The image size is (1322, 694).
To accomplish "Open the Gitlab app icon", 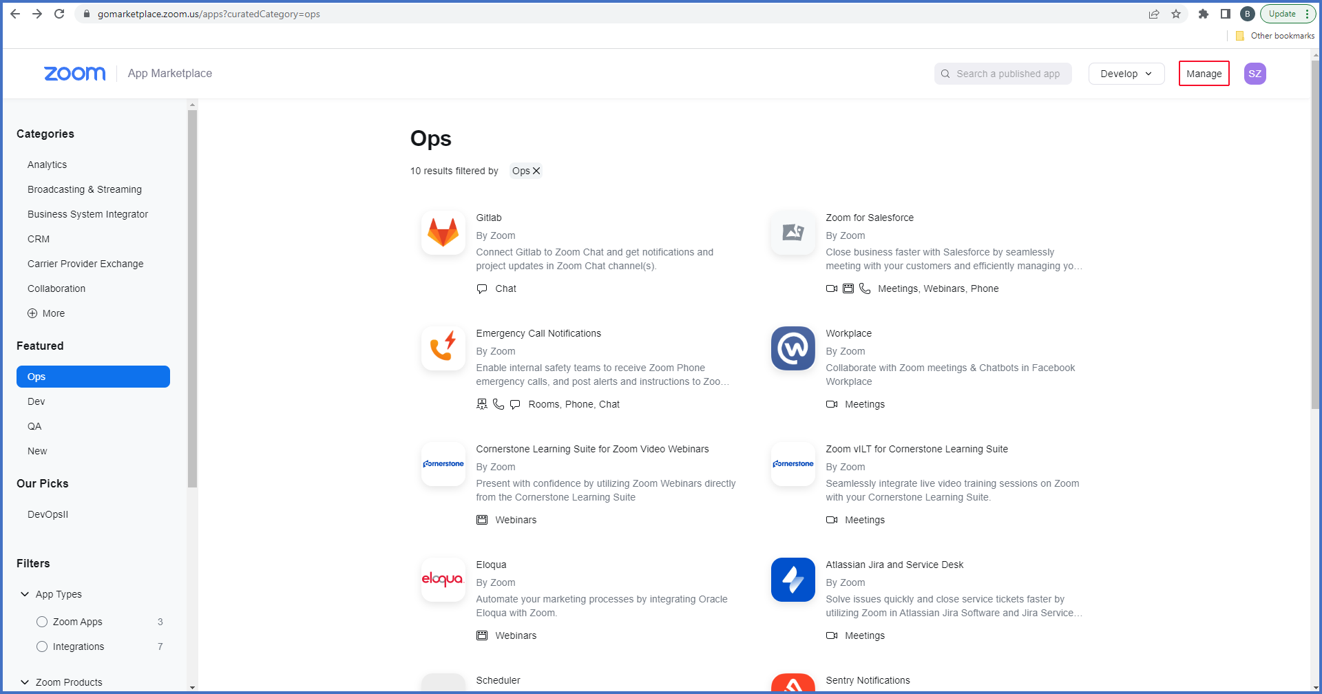I will coord(443,233).
